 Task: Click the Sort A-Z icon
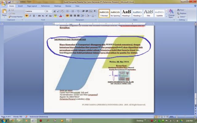[x=90, y=11]
